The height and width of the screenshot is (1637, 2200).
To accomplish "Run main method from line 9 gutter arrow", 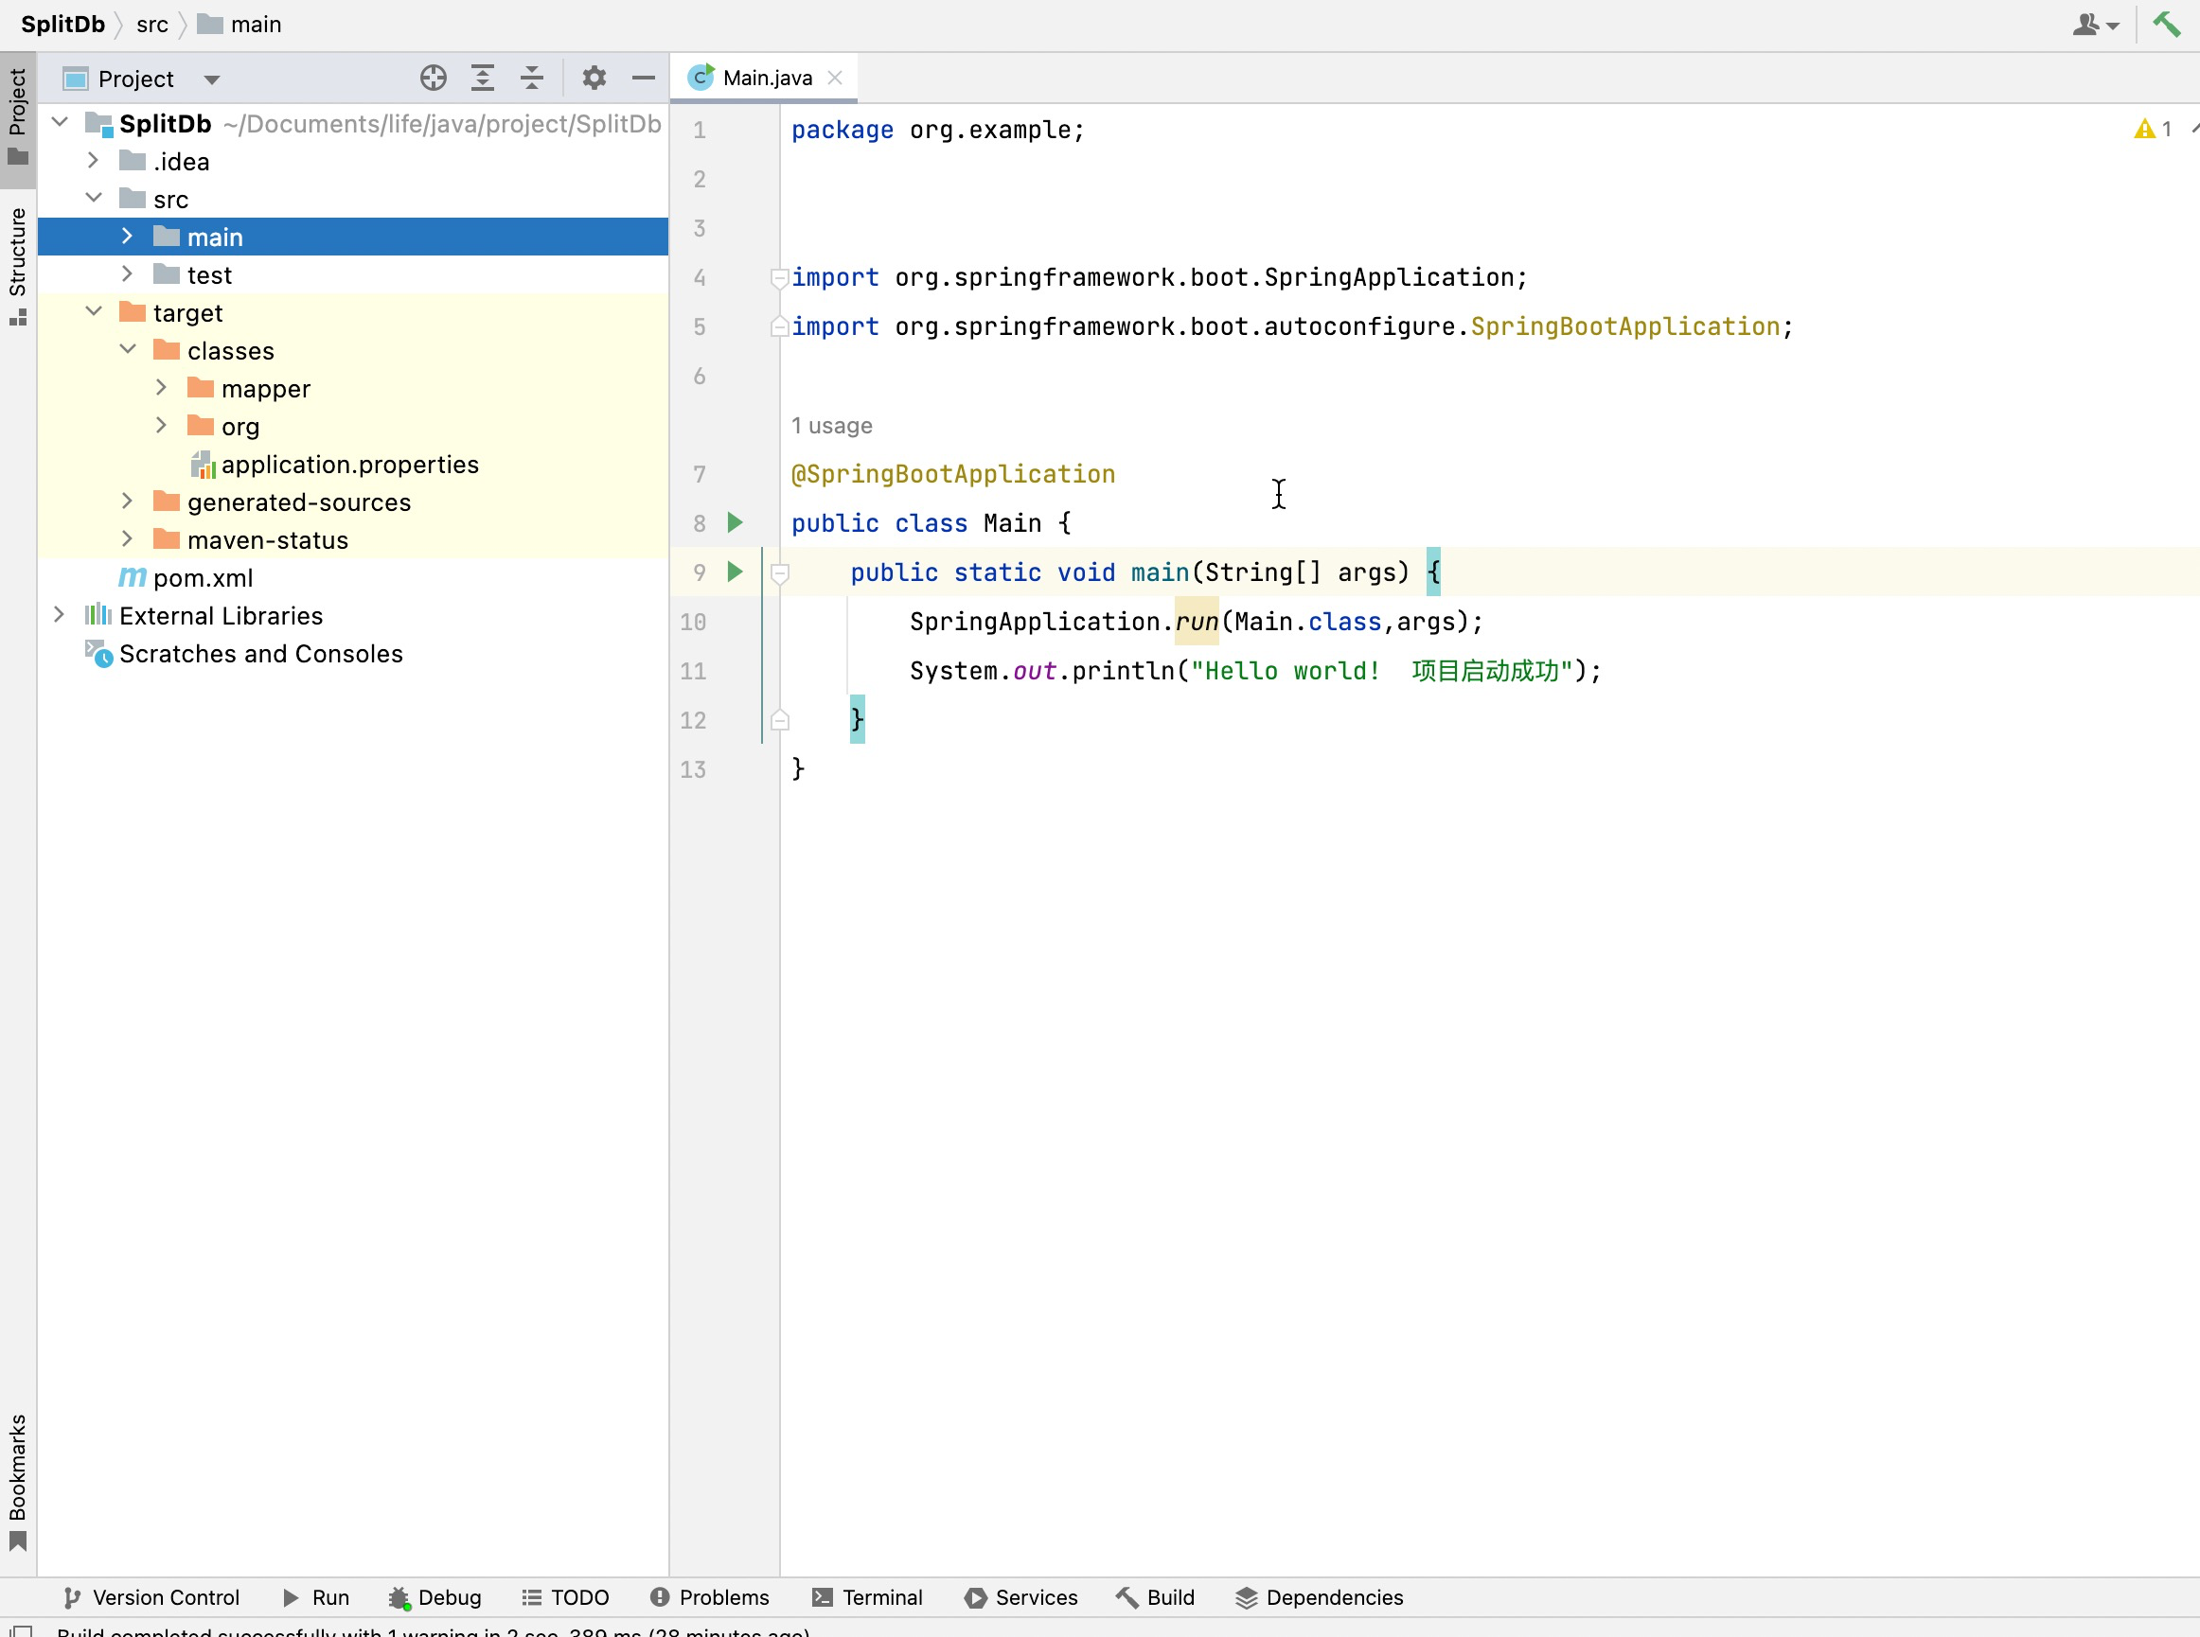I will point(735,572).
